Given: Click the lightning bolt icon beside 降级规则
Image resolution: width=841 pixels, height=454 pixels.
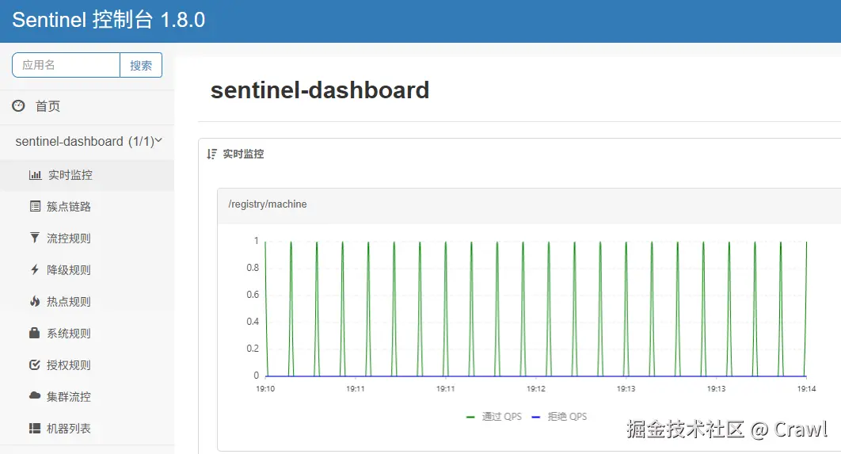Looking at the screenshot, I should (x=35, y=270).
